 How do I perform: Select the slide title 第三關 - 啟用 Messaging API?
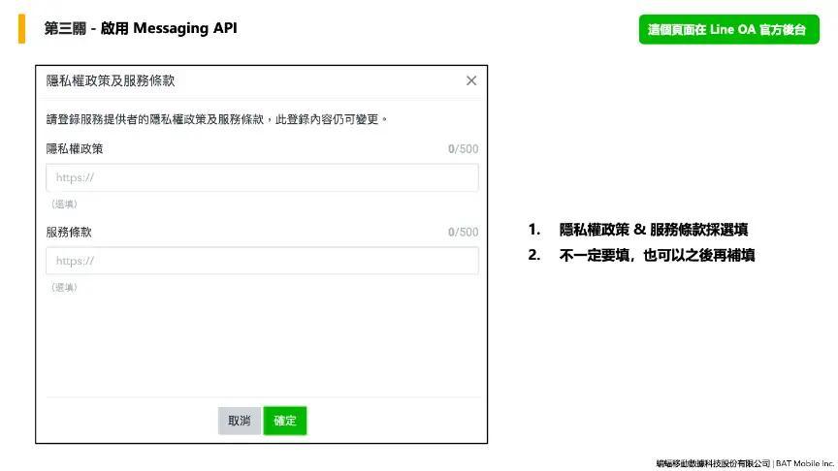[141, 29]
